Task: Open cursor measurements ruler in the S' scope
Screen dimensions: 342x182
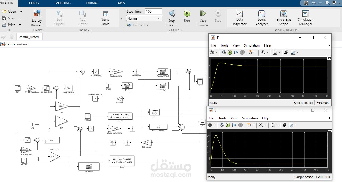Action: point(291,125)
